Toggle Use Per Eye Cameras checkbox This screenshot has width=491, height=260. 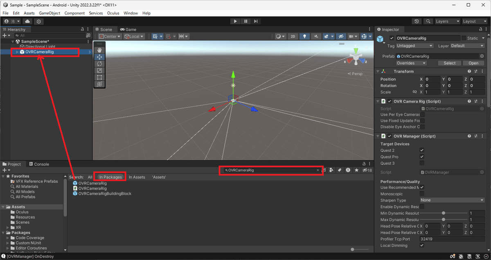[423, 115]
